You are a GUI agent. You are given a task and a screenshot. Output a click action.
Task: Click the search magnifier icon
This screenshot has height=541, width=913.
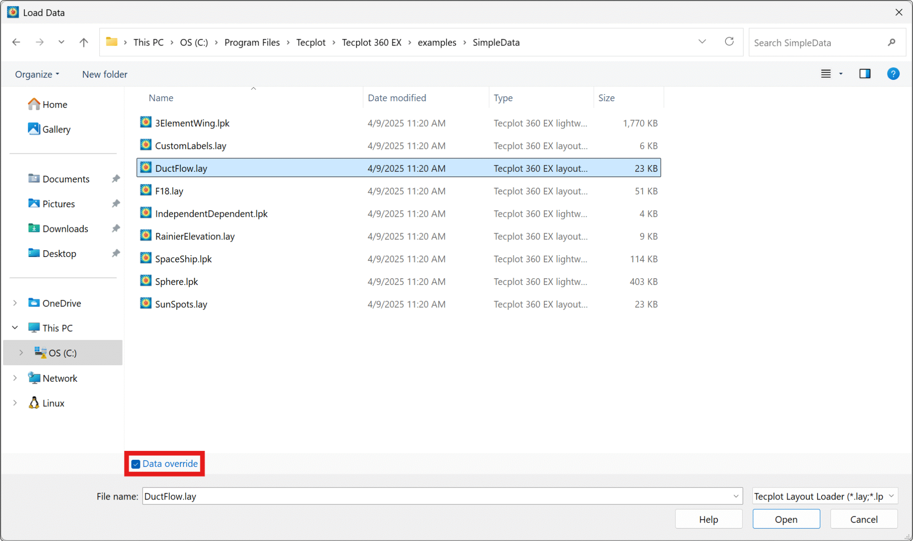891,42
